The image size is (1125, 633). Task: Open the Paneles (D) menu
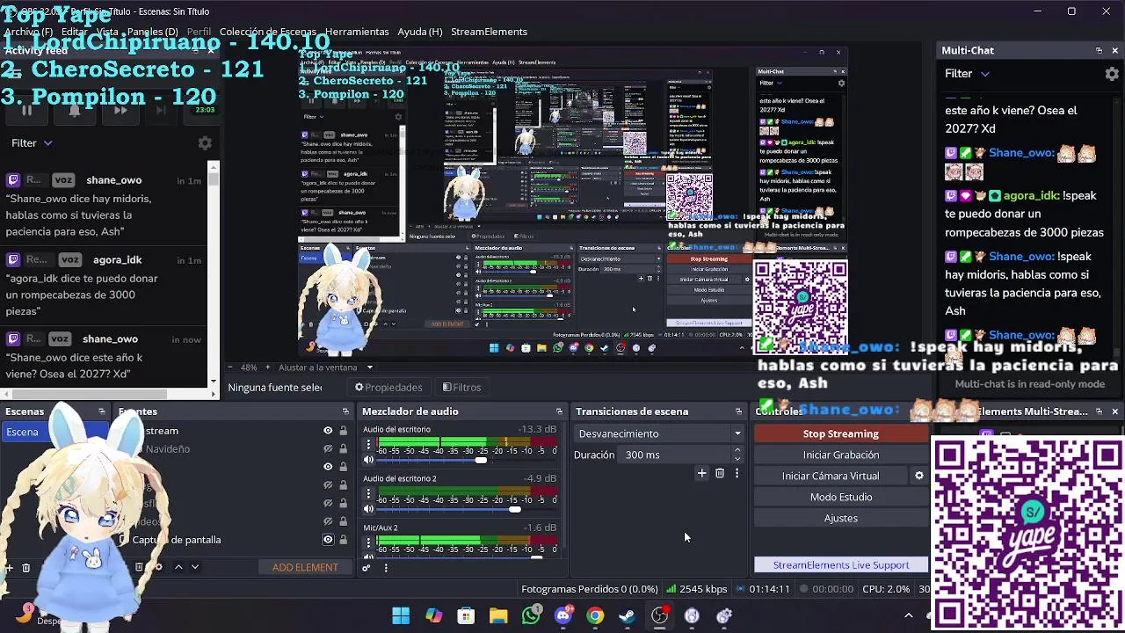point(152,32)
